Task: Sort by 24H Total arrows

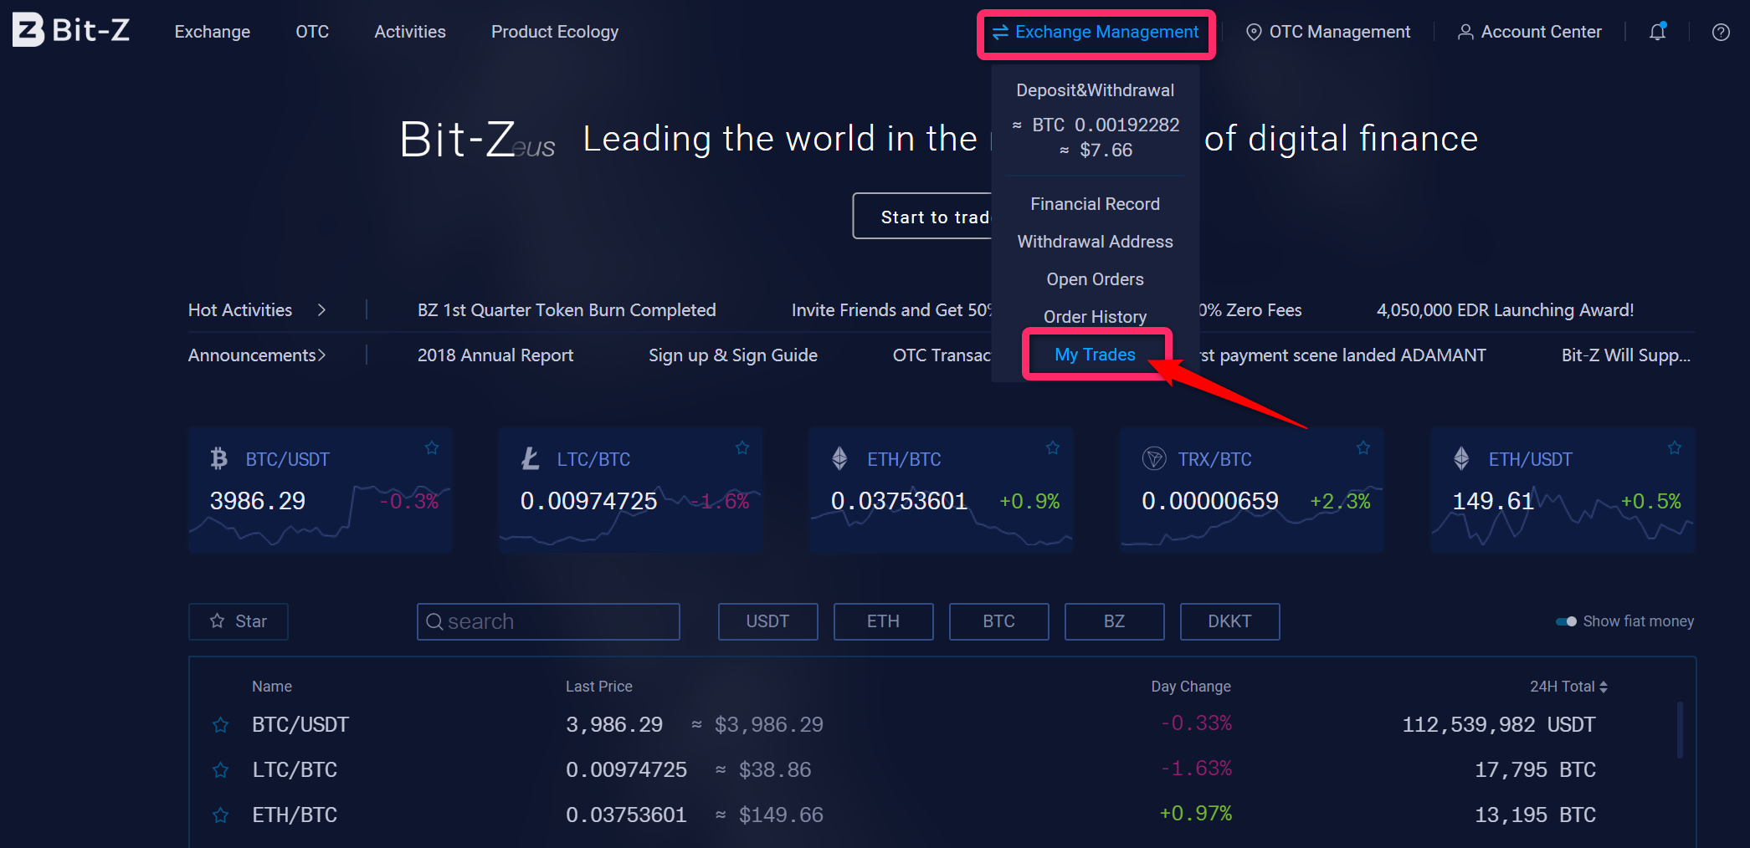Action: pos(1604,687)
